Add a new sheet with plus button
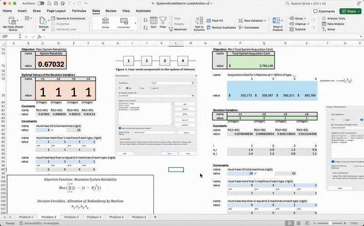 (x=155, y=217)
